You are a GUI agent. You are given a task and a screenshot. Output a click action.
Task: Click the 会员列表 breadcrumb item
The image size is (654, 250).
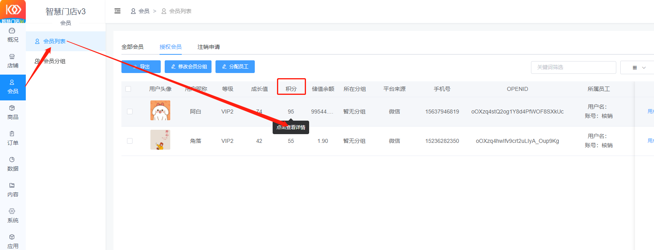[177, 11]
